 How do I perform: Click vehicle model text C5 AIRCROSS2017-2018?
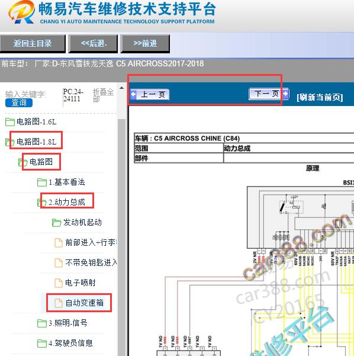(x=160, y=63)
